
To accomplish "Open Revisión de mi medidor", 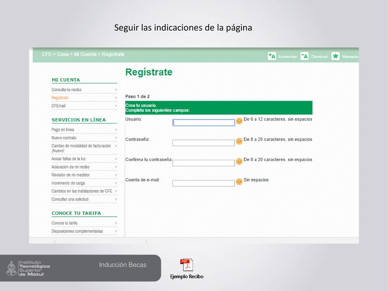I will pyautogui.click(x=70, y=175).
